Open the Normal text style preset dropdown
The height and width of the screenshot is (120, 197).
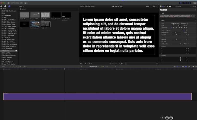pos(178,10)
